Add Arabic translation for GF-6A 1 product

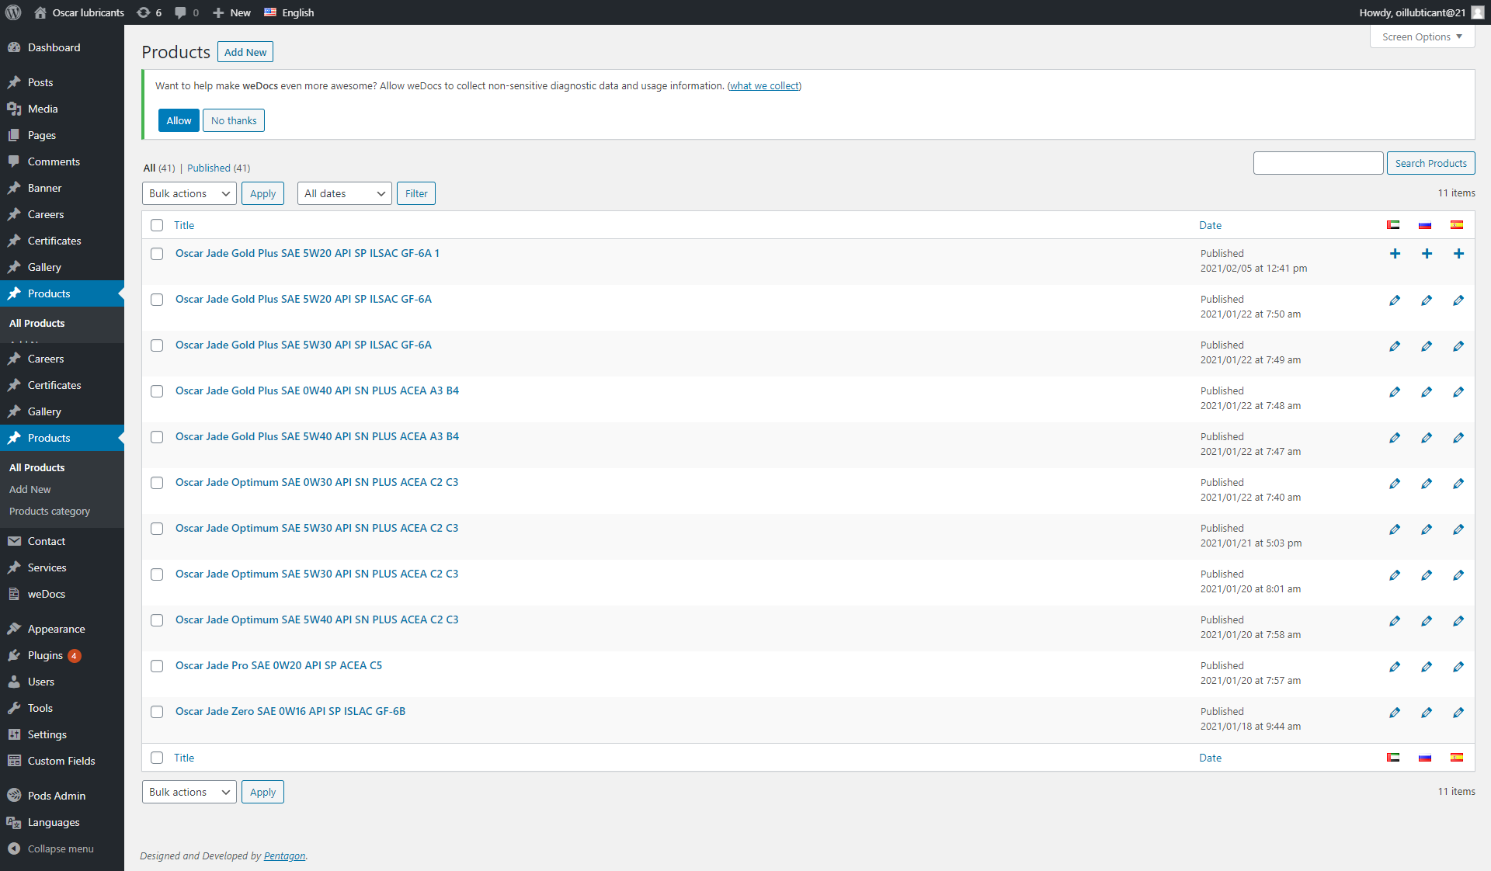click(x=1395, y=254)
